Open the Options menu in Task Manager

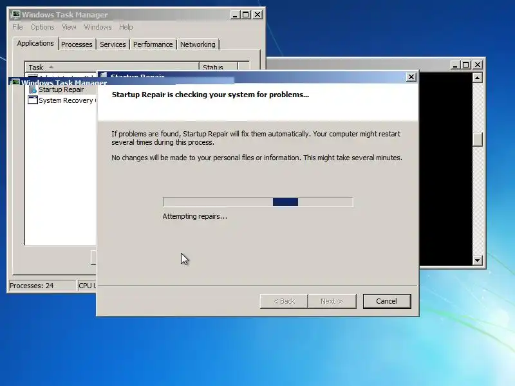coord(42,27)
